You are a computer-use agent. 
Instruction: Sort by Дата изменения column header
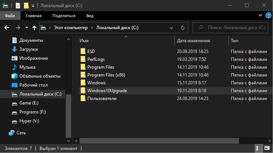coord(193,41)
